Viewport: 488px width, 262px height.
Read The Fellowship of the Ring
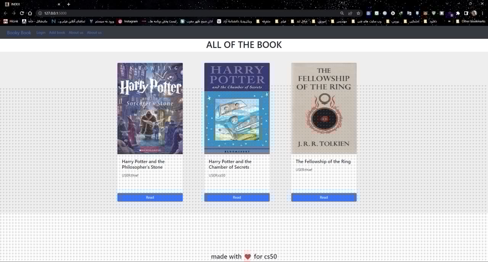coord(324,197)
